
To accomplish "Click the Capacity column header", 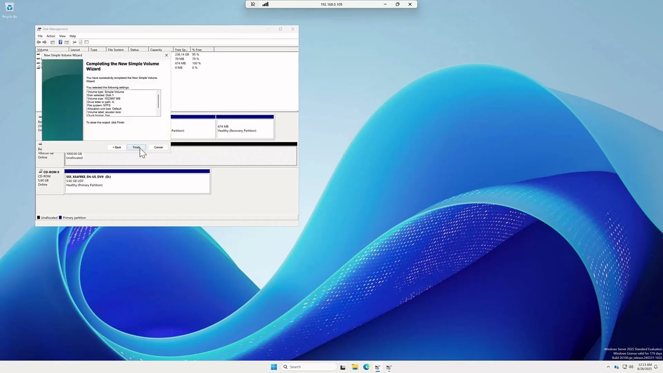I will coord(161,50).
